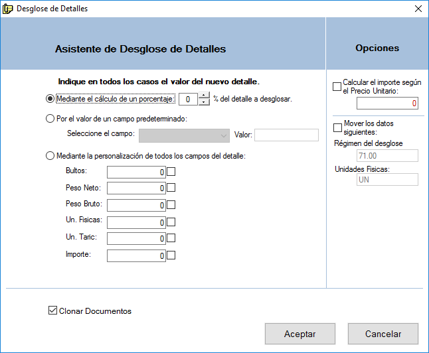Click the Valor input field
429x353 pixels.
286,135
